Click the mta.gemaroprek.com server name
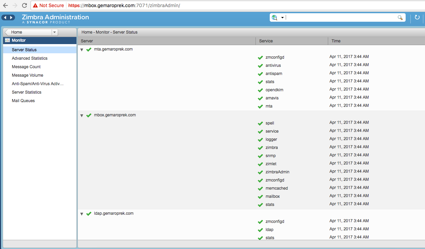 point(113,49)
